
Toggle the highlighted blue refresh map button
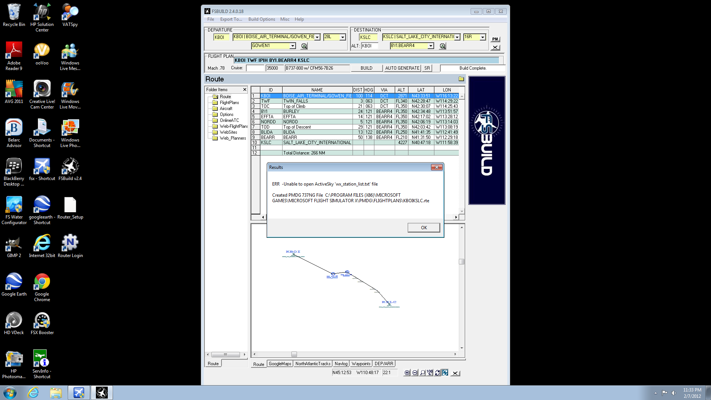445,373
